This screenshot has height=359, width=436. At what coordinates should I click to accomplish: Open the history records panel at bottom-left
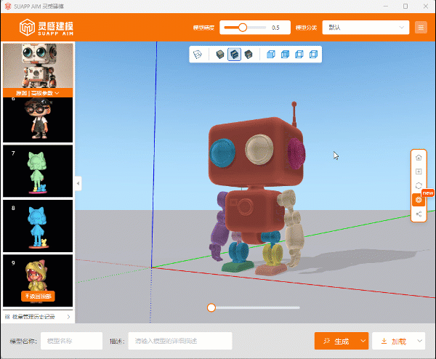[38, 317]
